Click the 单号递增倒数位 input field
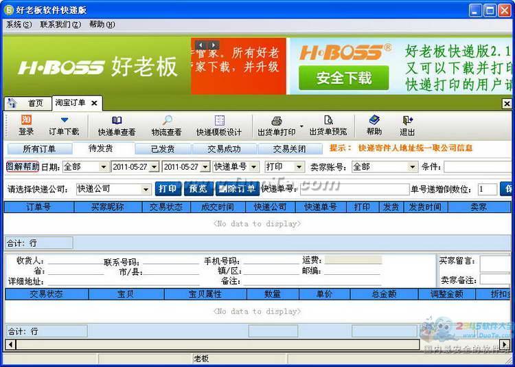The image size is (515, 367). click(x=487, y=189)
